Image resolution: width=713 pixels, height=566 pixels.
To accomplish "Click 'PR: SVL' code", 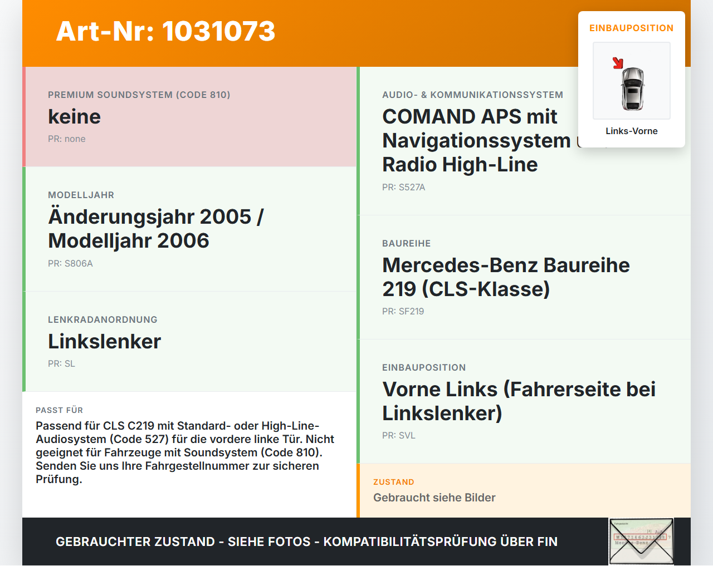I will tap(399, 435).
